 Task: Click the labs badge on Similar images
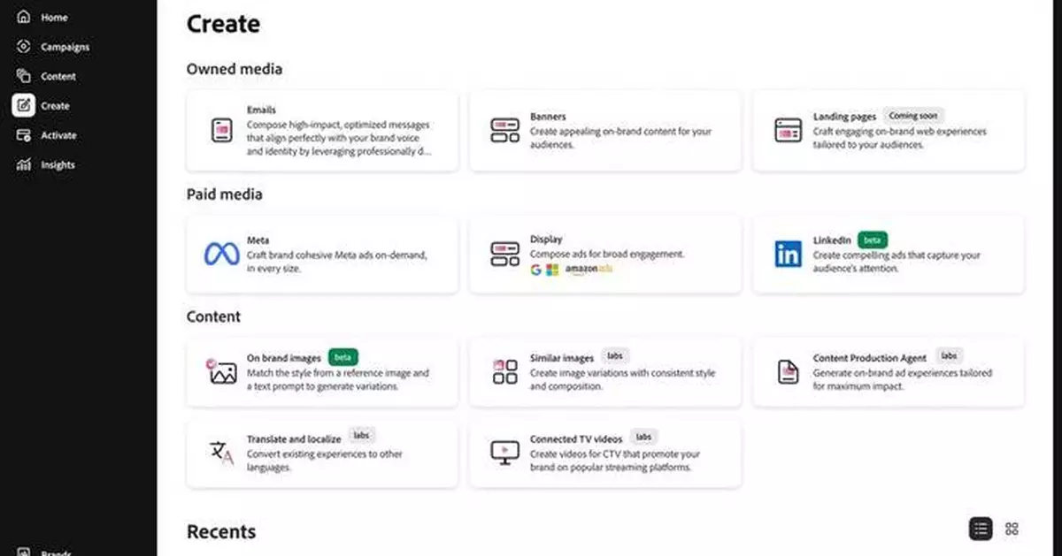[x=614, y=355]
